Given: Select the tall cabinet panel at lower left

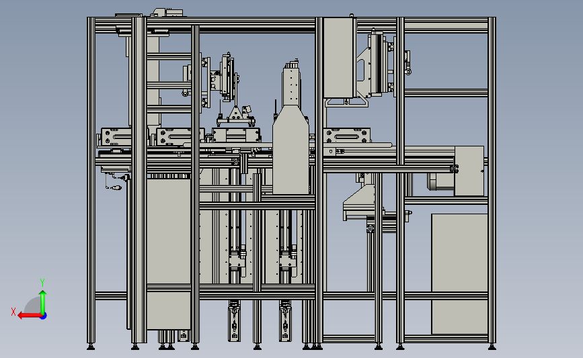Looking at the screenshot, I should [x=169, y=254].
